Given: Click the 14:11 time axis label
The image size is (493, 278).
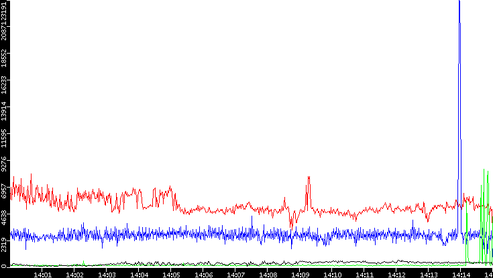Looking at the screenshot, I should [x=364, y=275].
